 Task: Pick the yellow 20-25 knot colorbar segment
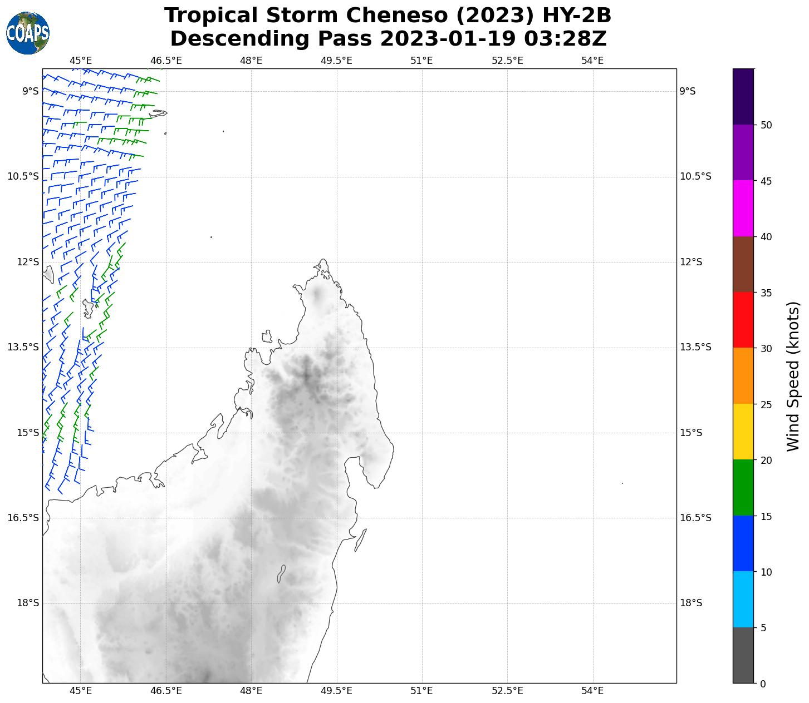[x=743, y=432]
